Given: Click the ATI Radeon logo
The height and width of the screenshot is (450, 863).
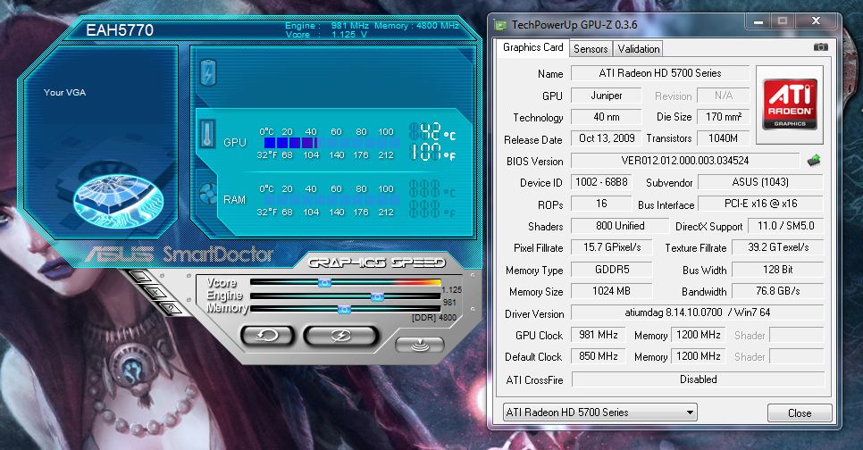Looking at the screenshot, I should [789, 104].
